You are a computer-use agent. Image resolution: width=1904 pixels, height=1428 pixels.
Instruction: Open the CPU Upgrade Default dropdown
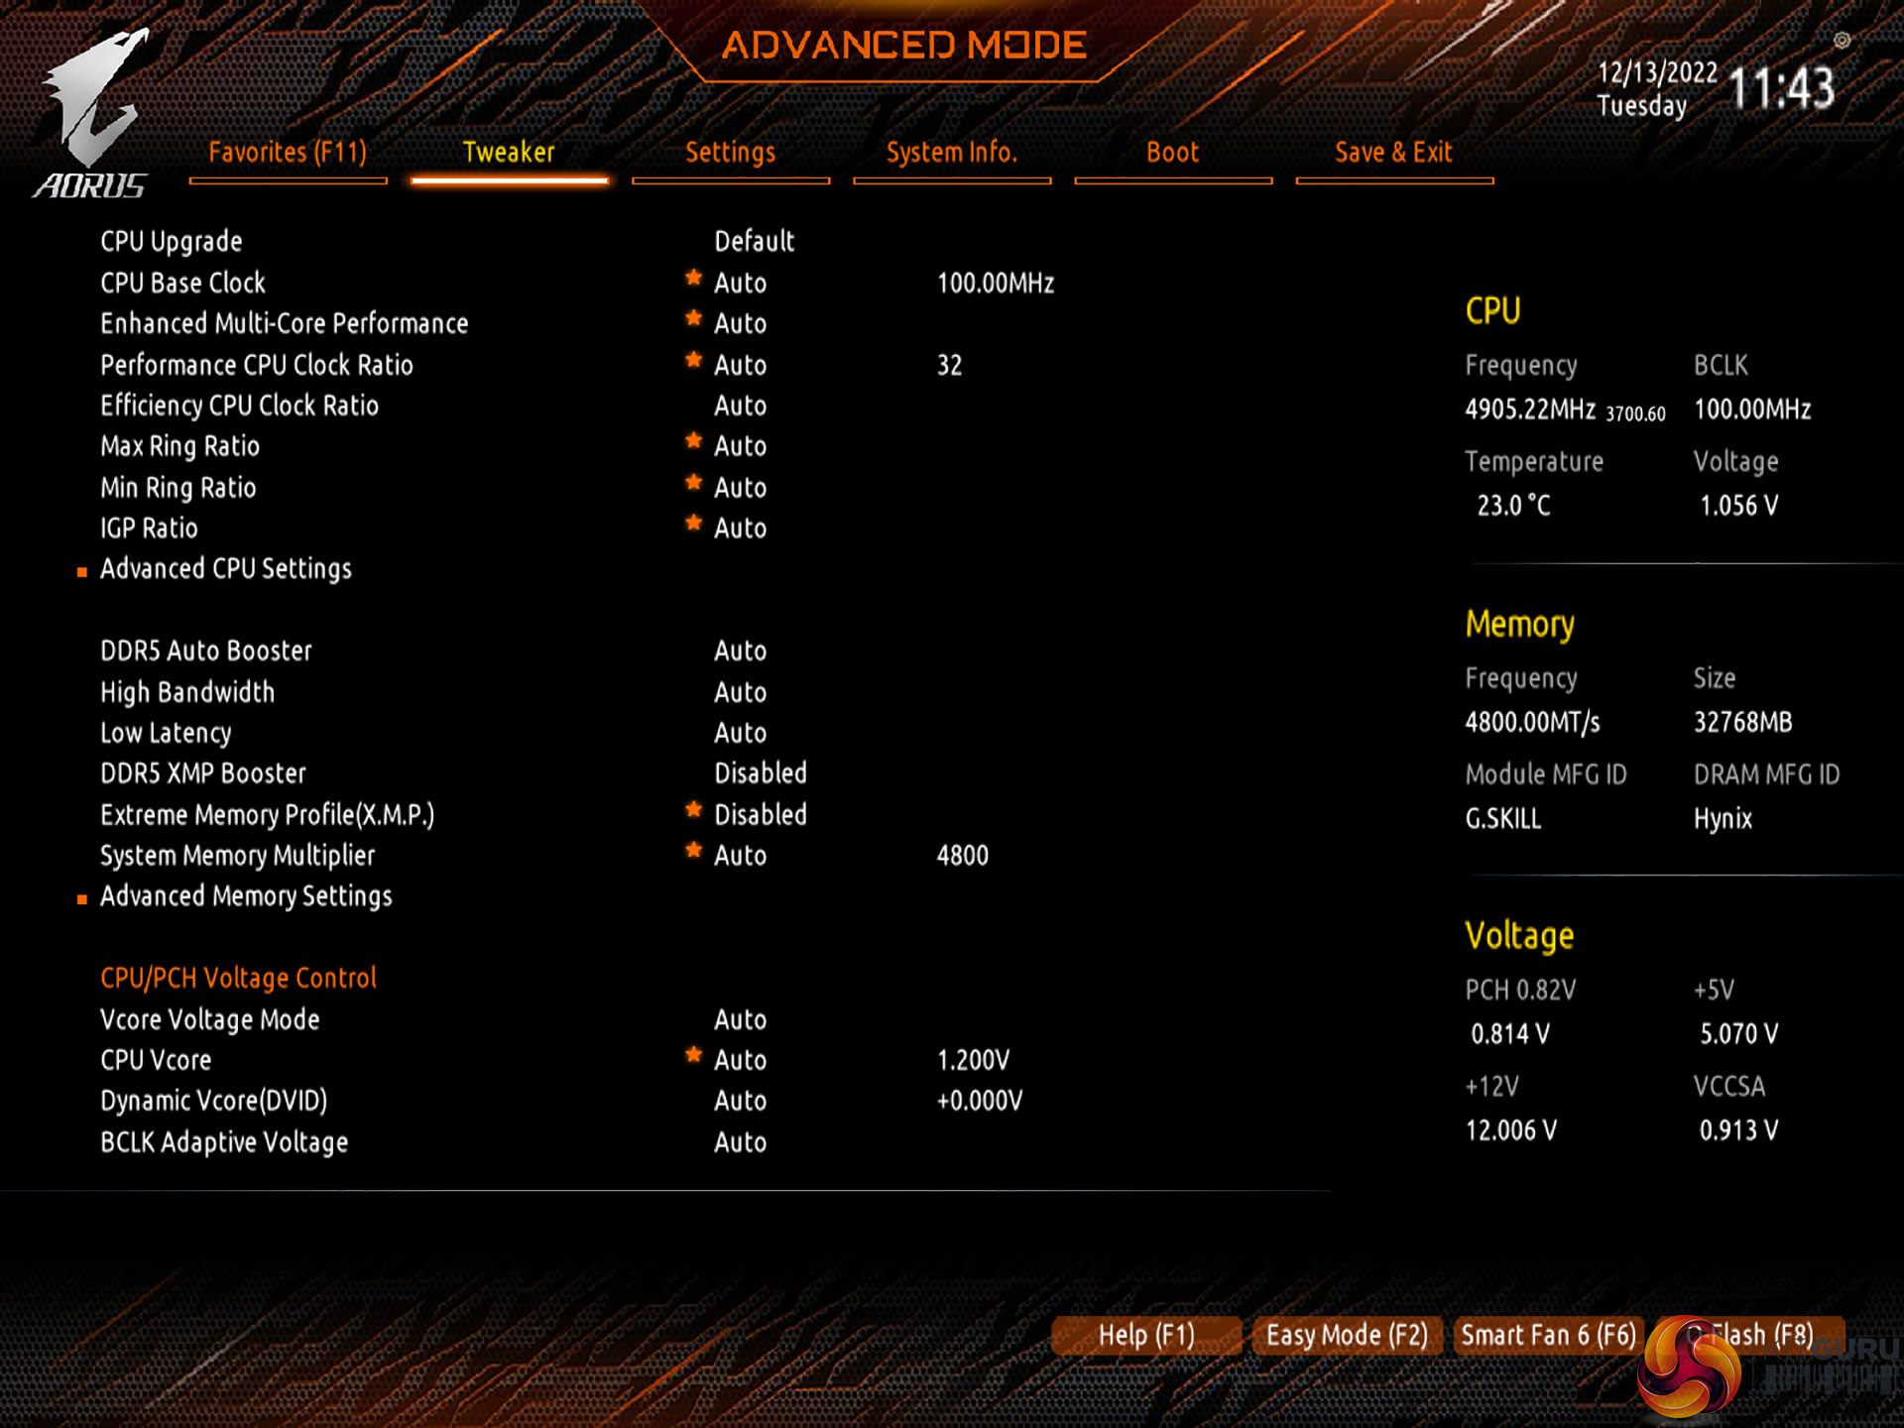pyautogui.click(x=754, y=242)
